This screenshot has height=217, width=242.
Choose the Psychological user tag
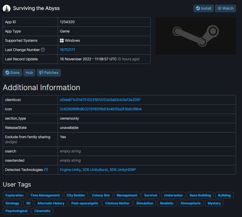[17, 211]
